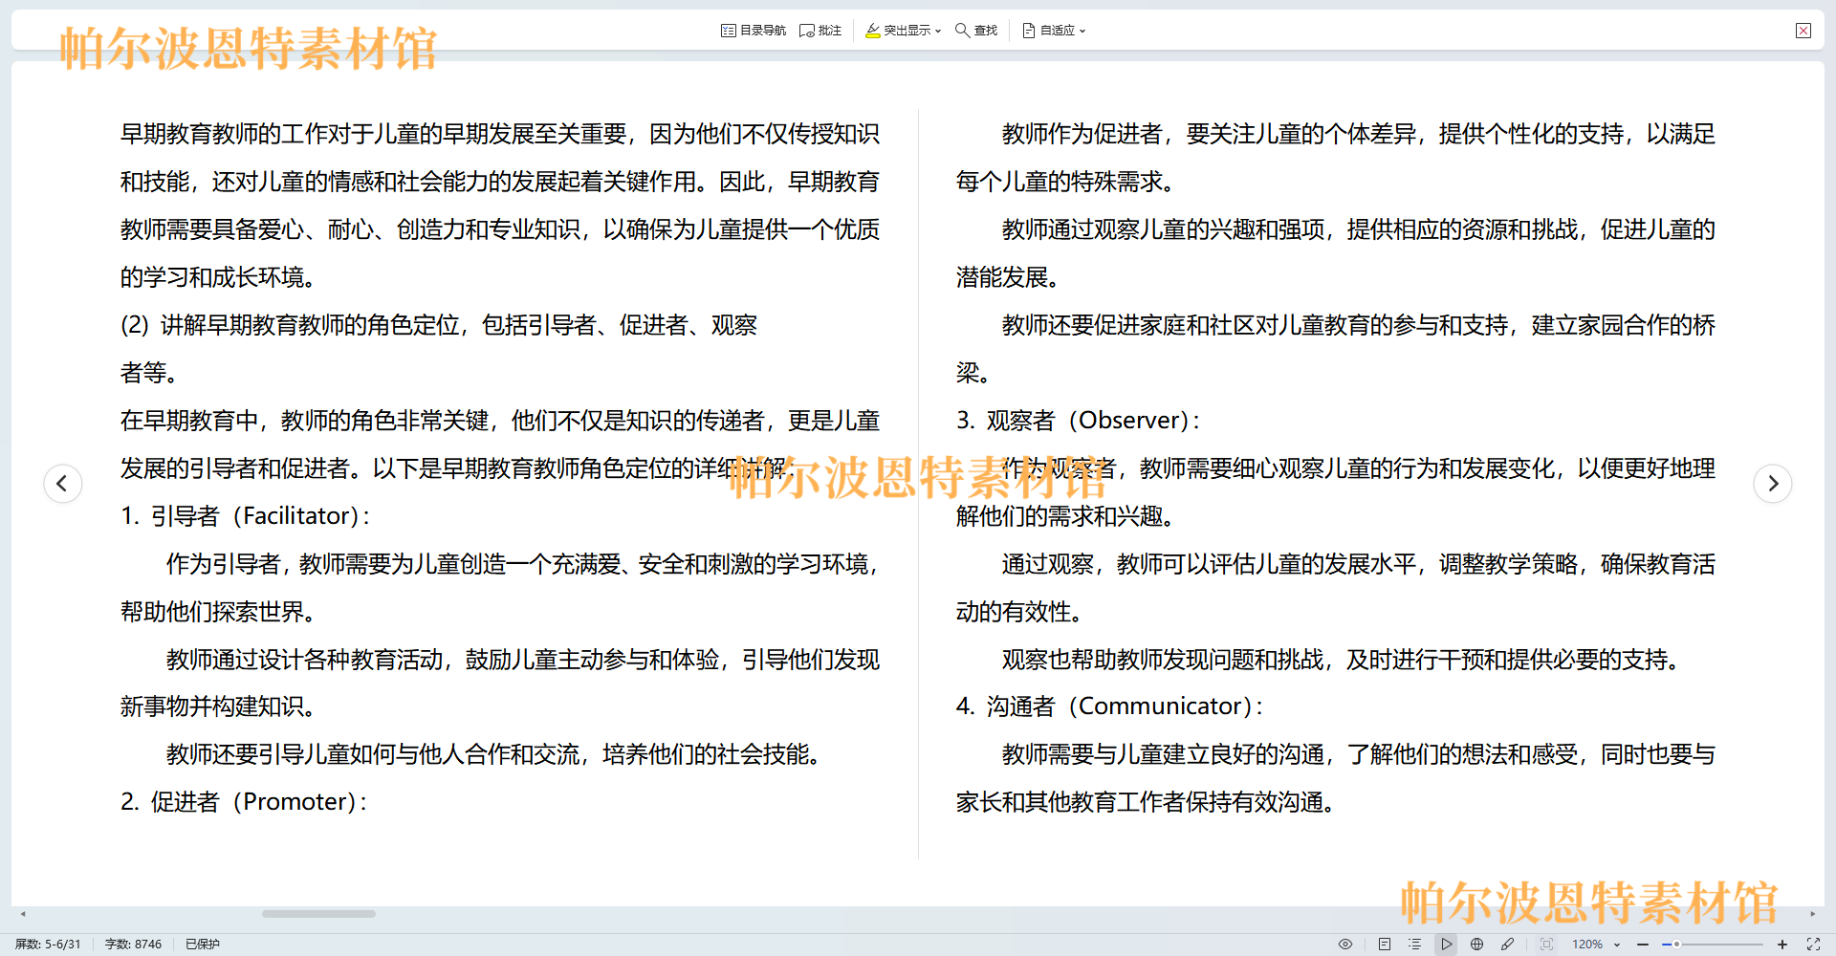This screenshot has width=1836, height=956.
Task: Click the text 潜能发展。
Action: (x=1008, y=277)
